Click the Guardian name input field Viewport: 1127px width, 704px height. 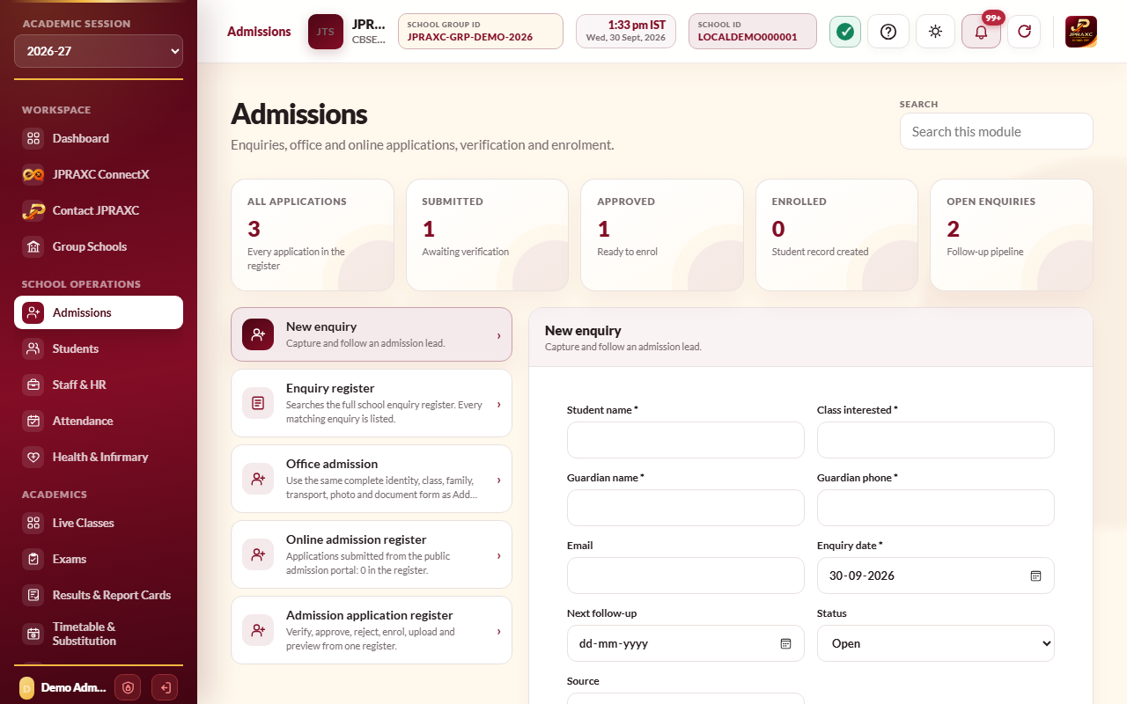click(x=686, y=508)
